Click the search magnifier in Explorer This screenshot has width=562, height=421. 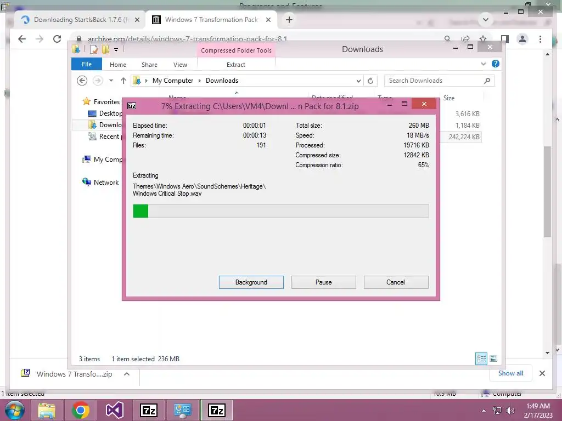click(487, 81)
